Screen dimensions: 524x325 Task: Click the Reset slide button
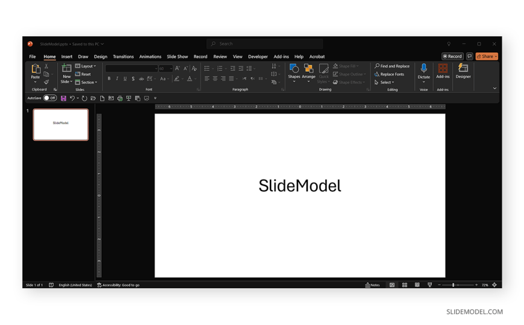(83, 74)
